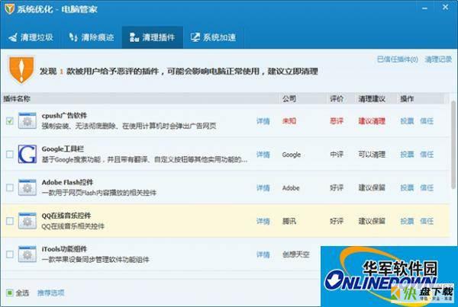The image size is (458, 307).
Task: Minimize the 电脑管家 window
Action: point(425,8)
